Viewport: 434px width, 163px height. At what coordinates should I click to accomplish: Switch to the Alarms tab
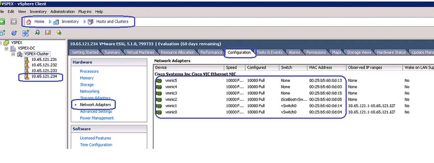294,52
